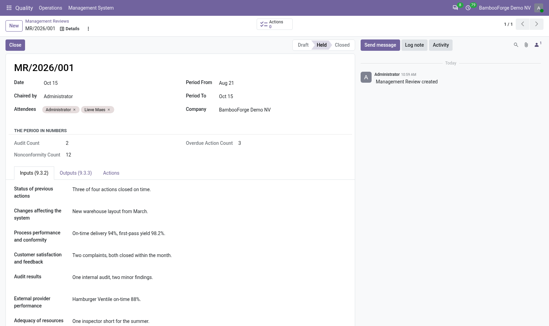This screenshot has height=326, width=549.
Task: Click the Quality app title
Action: pyautogui.click(x=24, y=8)
